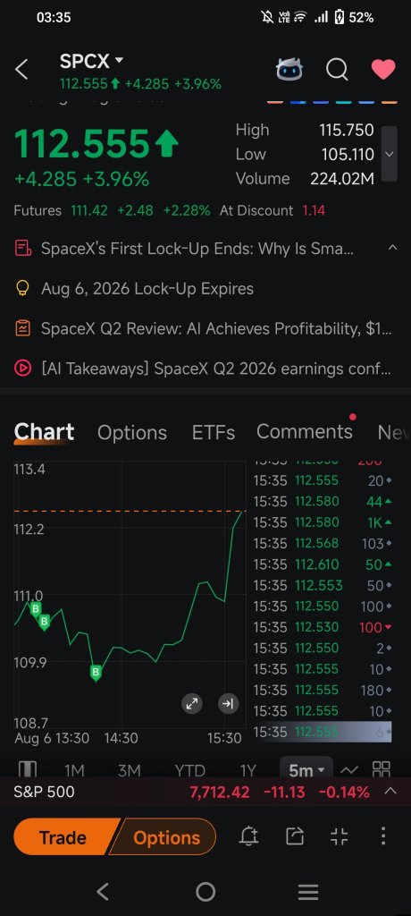Open the 5m interval dropdown

coord(306,770)
